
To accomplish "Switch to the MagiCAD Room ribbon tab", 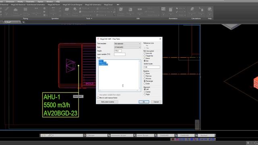I will [x=54, y=4].
